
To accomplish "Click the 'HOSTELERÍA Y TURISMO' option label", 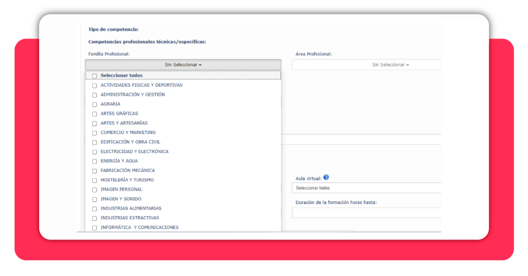I will (127, 180).
